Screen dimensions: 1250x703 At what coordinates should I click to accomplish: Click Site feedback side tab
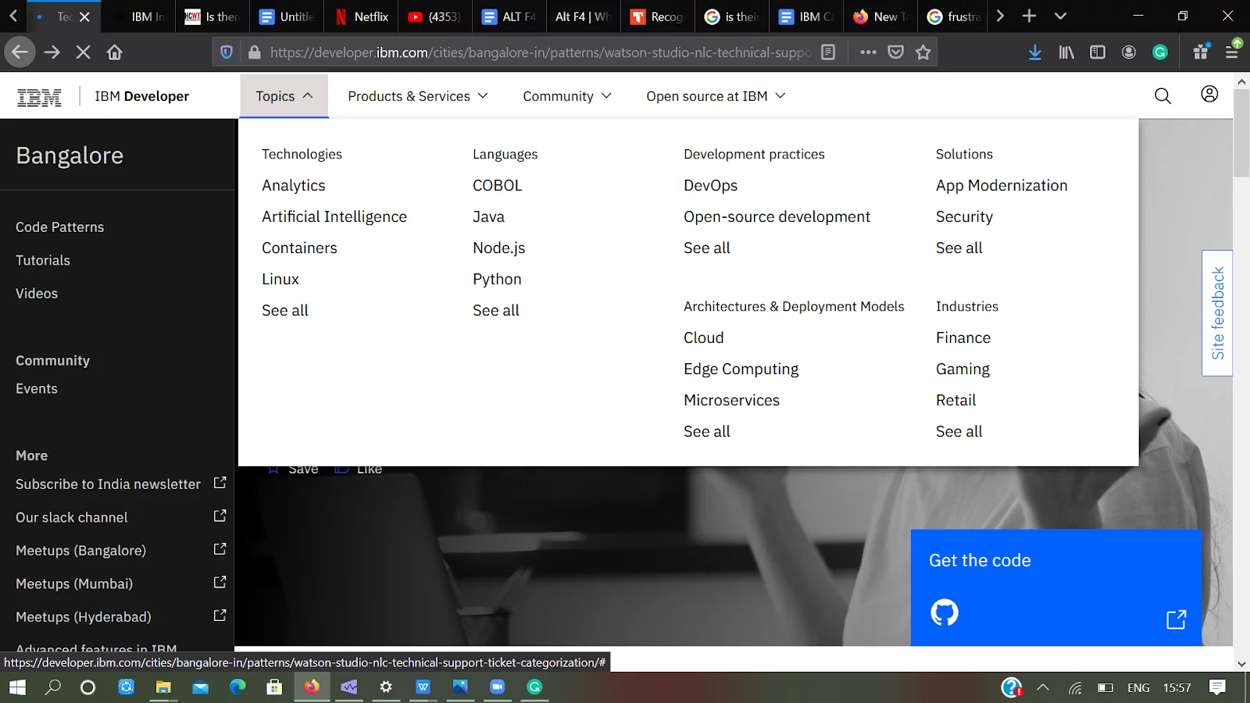point(1217,313)
